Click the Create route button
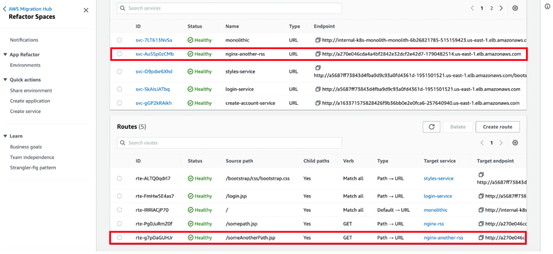Viewport: 553px width, 254px height. pos(497,127)
